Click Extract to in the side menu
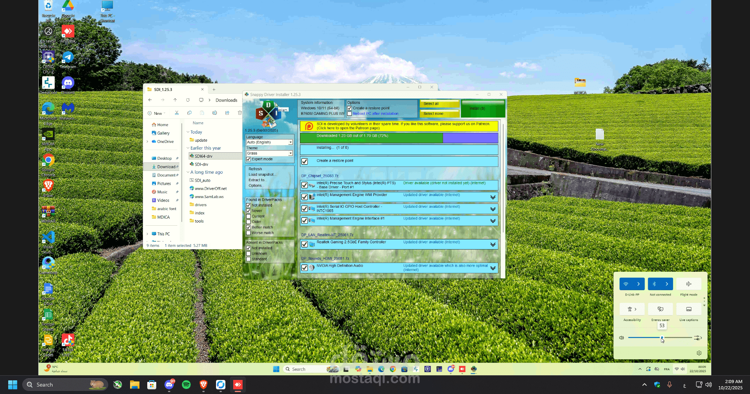The height and width of the screenshot is (394, 750). [x=257, y=180]
